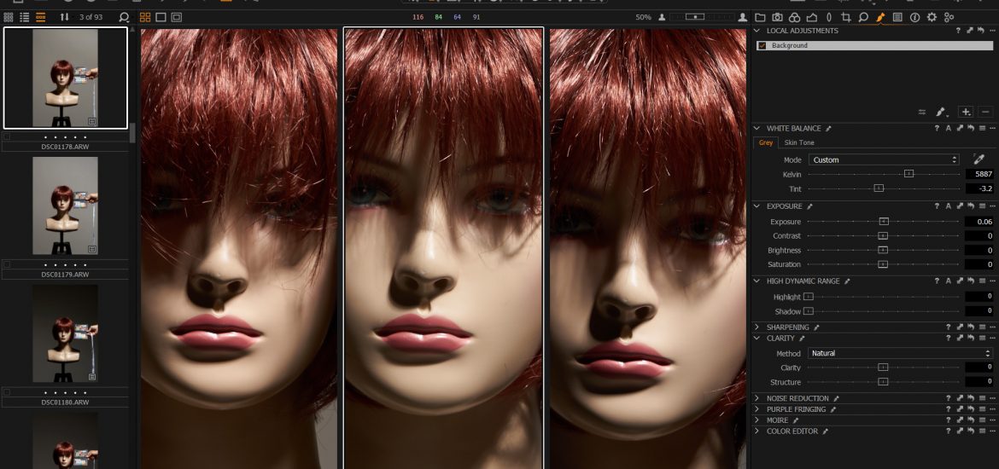Click Auto adjust 'A' in White Balance header
999x469 pixels.
coord(948,129)
